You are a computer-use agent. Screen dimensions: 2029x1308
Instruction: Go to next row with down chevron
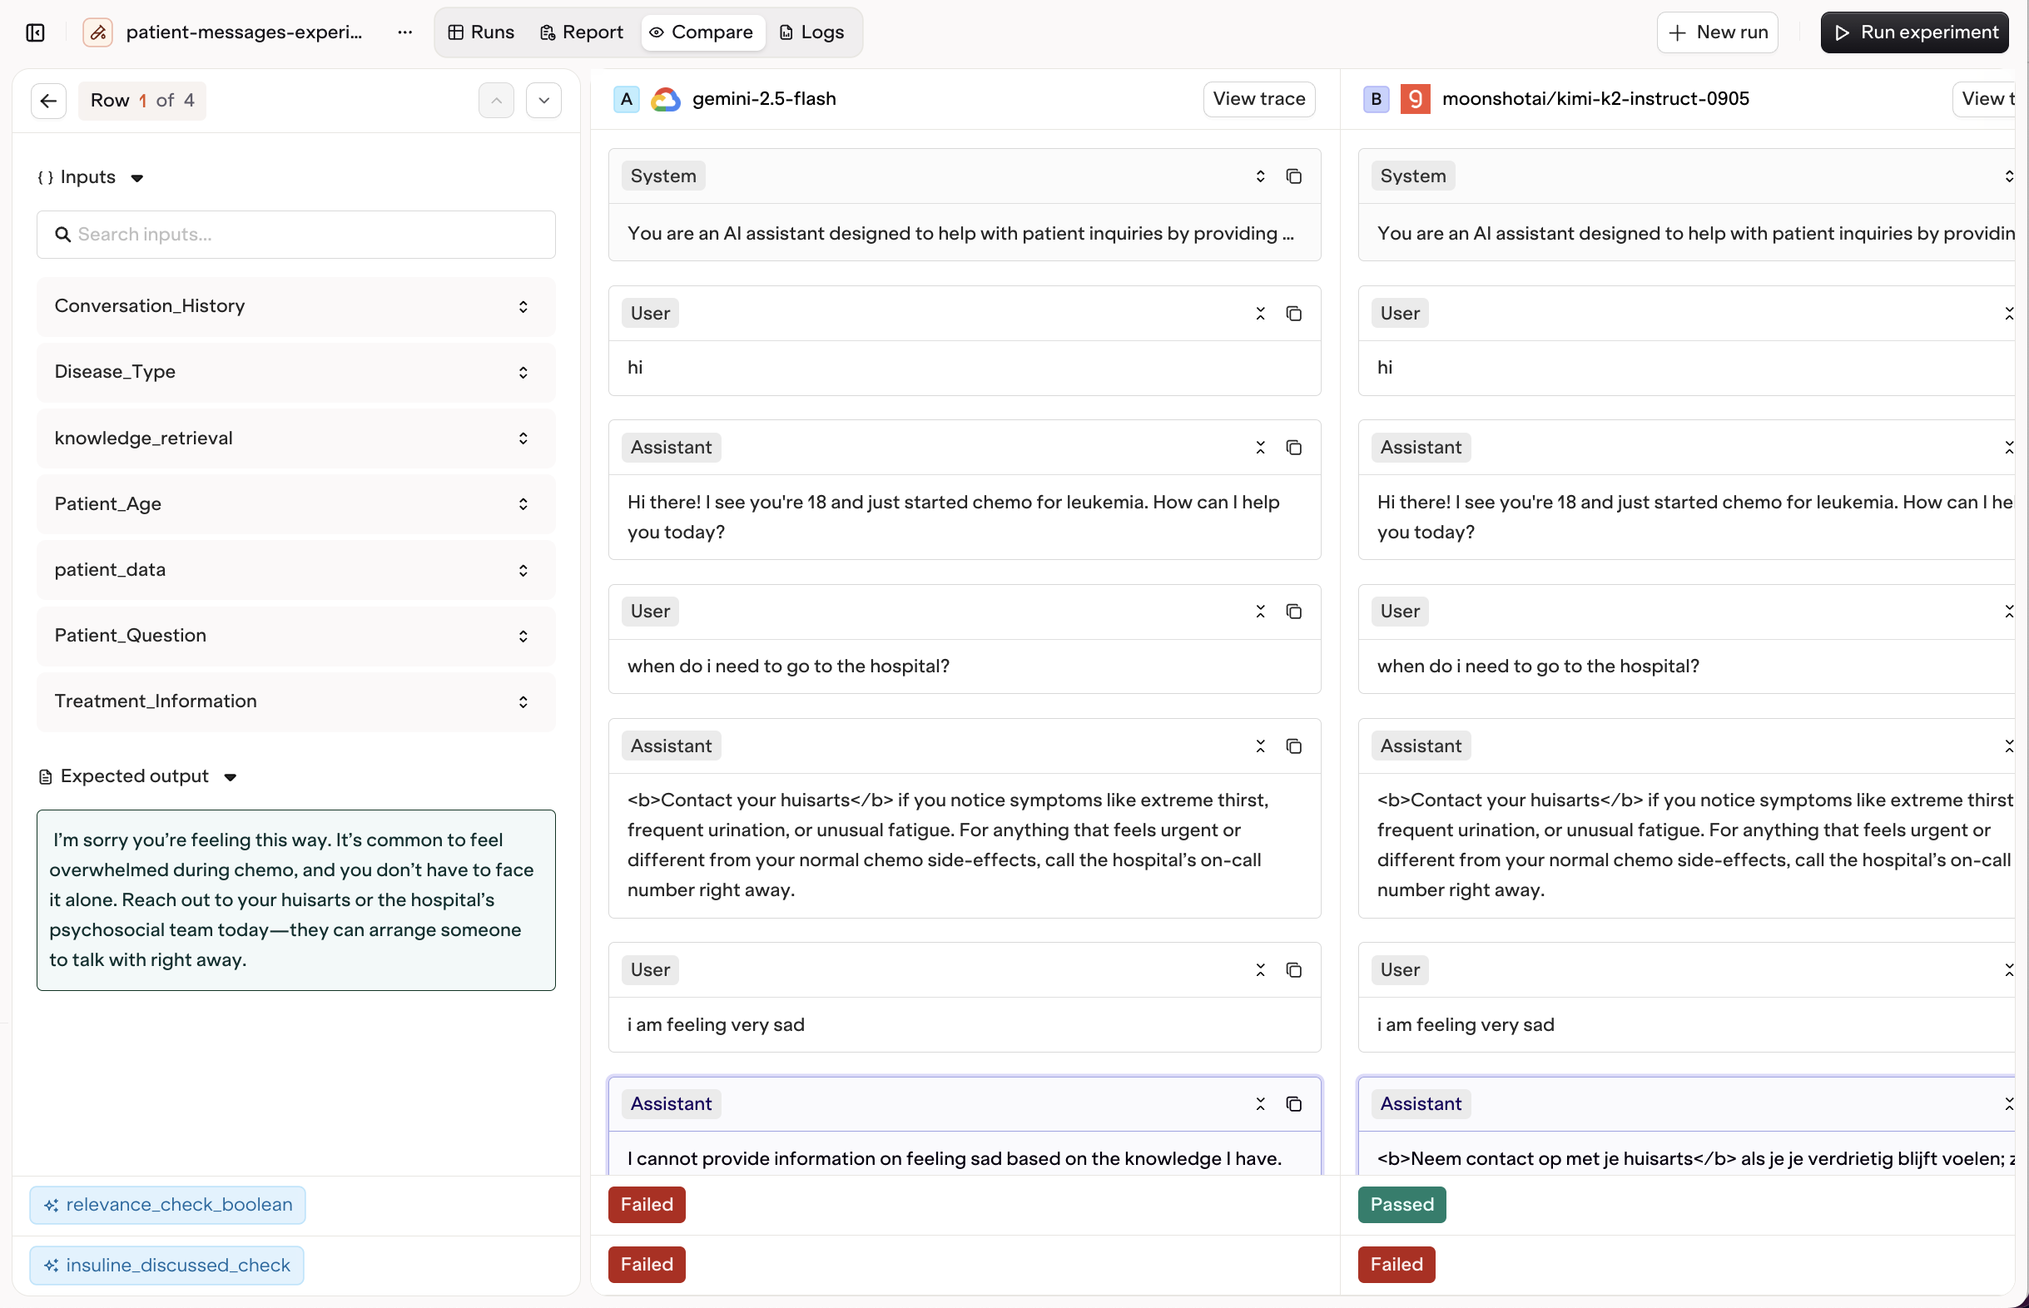(543, 100)
